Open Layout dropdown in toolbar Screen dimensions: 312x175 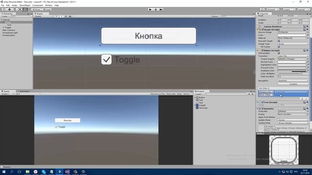pyautogui.click(x=304, y=10)
